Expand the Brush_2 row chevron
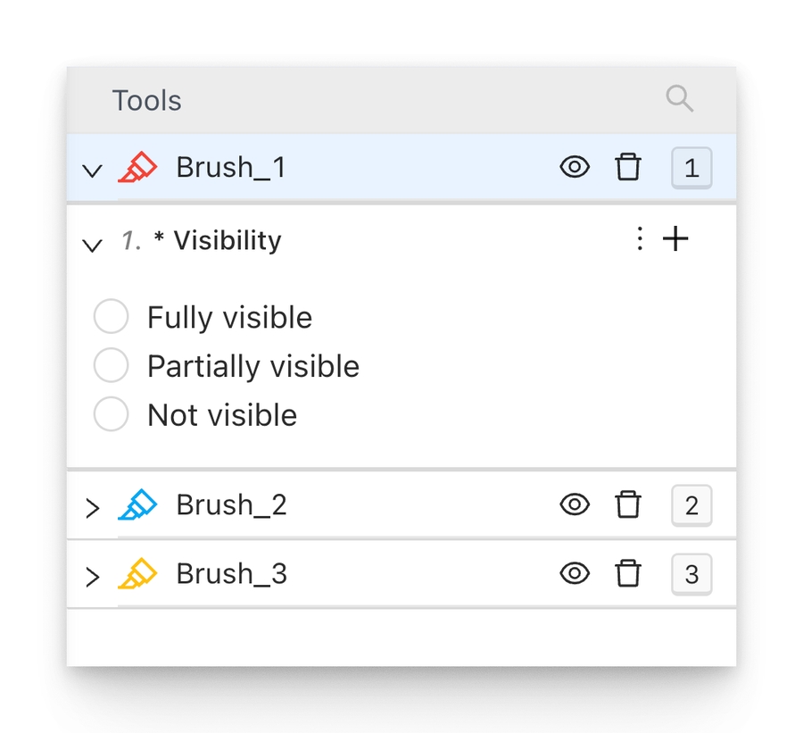This screenshot has width=803, height=733. pos(92,508)
